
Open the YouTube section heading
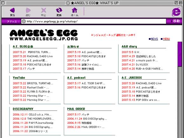(x=19, y=78)
